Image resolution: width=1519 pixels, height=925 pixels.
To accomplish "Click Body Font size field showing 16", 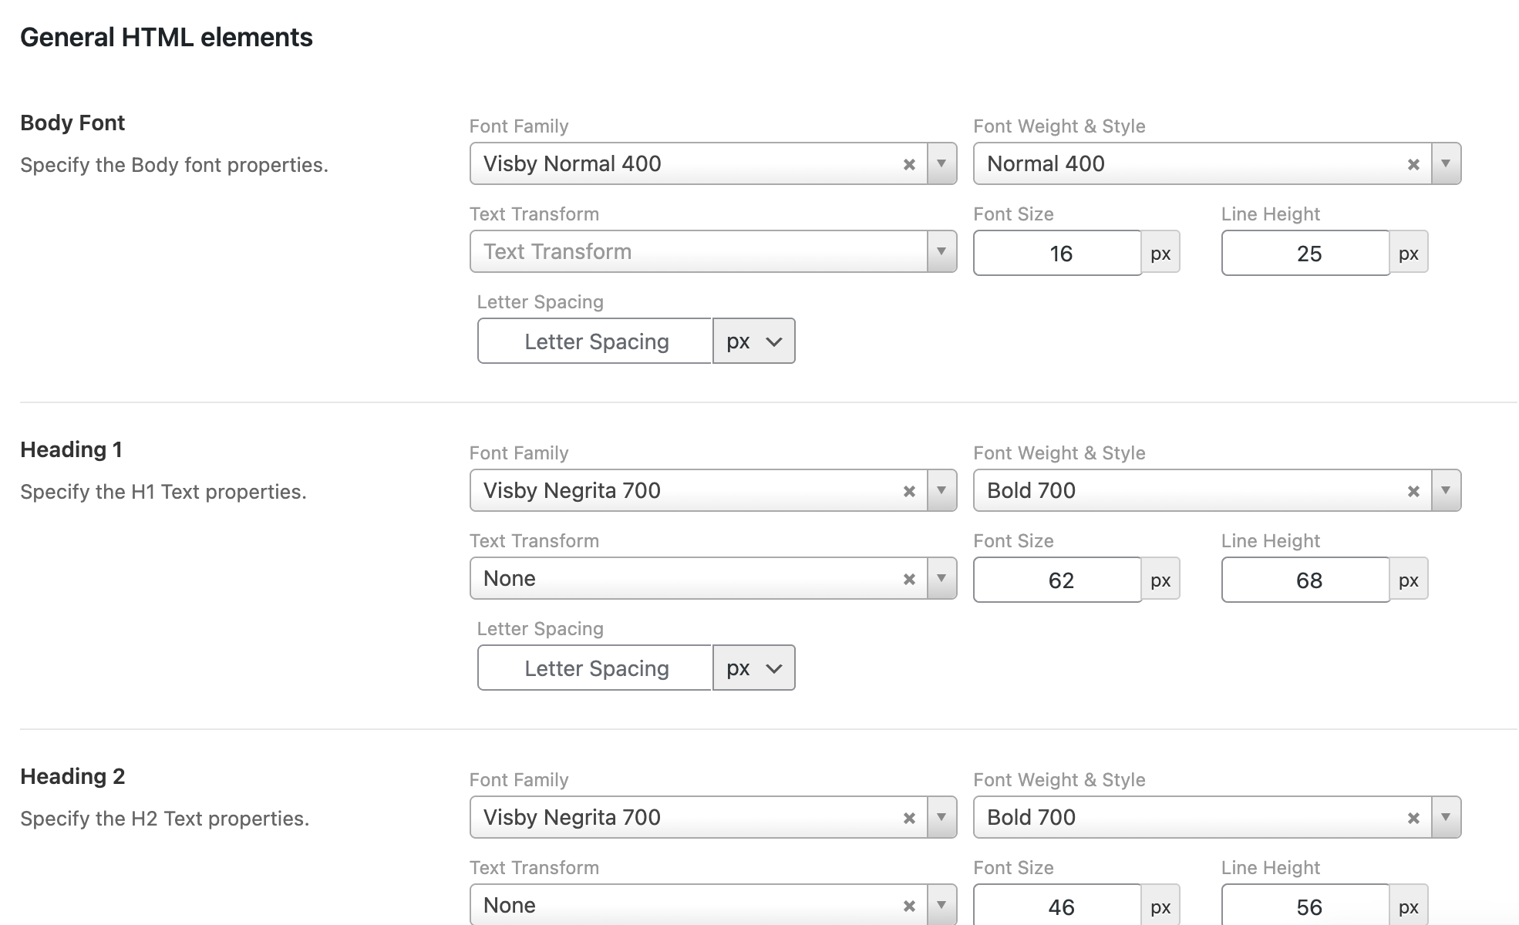I will point(1057,253).
